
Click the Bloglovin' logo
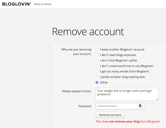click(x=17, y=4)
